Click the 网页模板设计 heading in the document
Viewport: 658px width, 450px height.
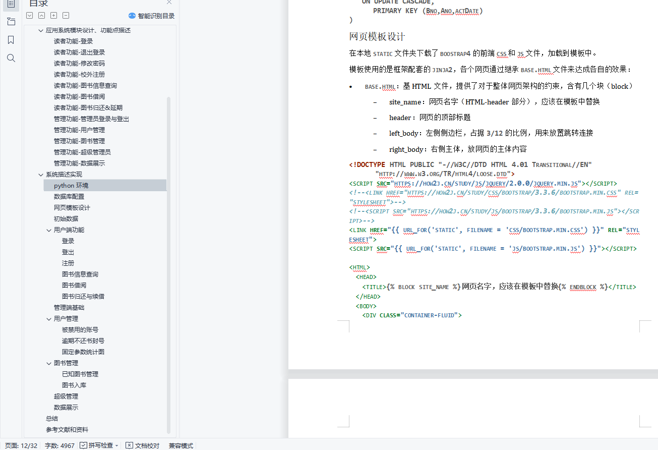[x=377, y=37]
